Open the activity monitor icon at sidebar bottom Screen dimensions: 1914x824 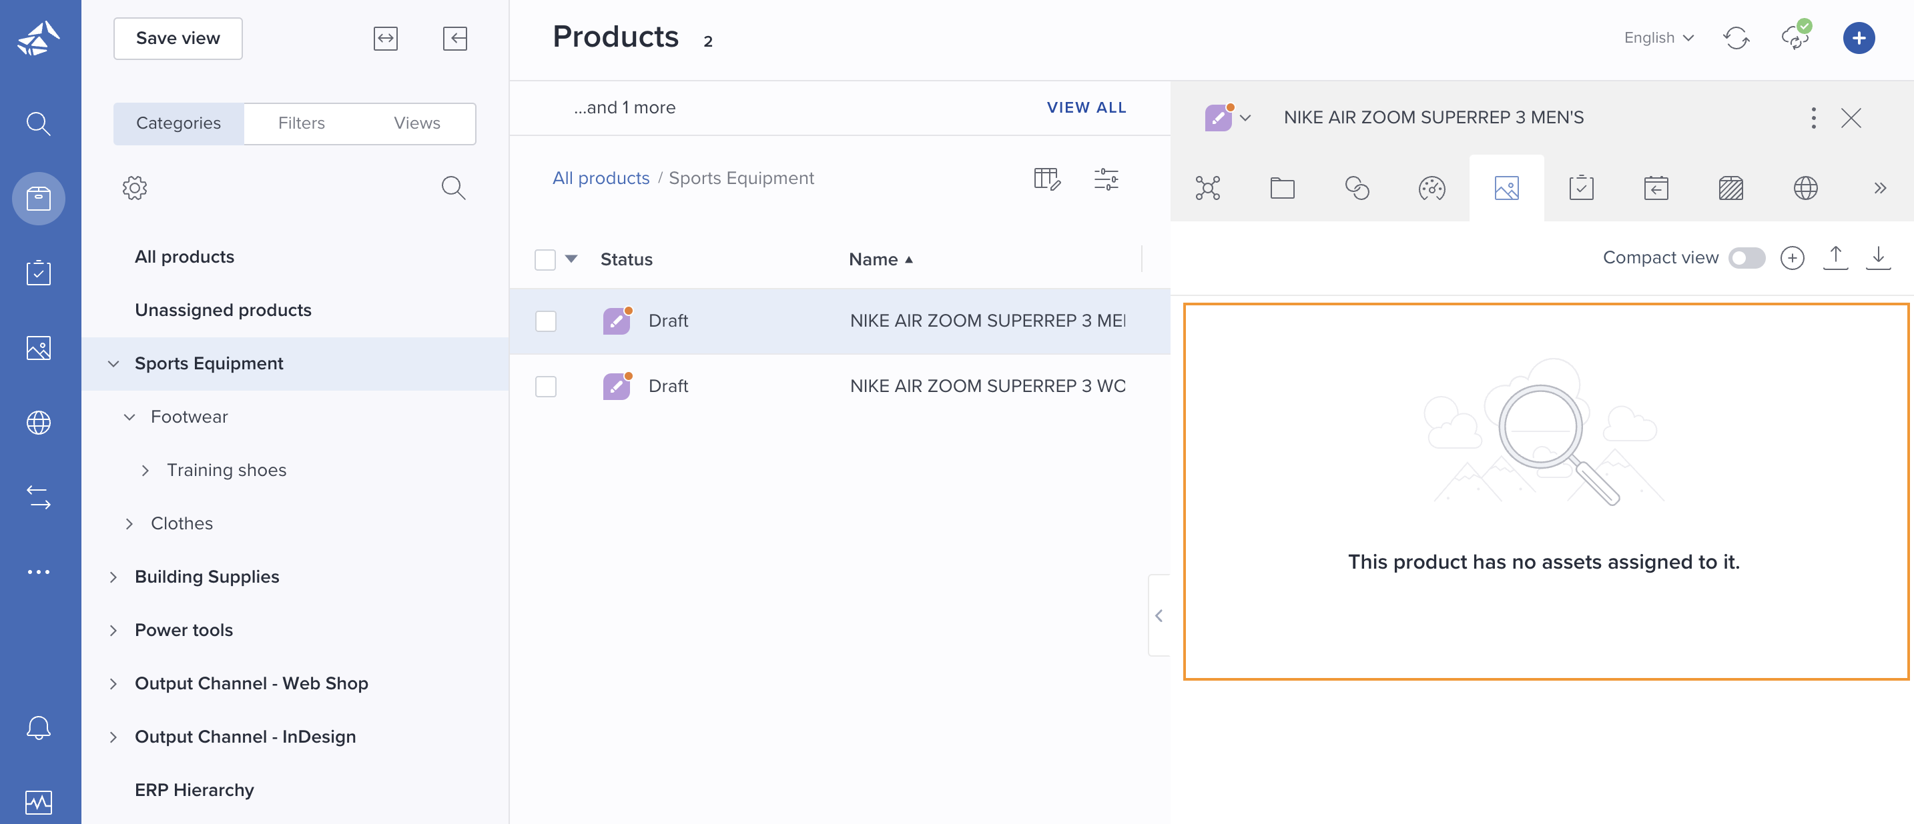39,803
